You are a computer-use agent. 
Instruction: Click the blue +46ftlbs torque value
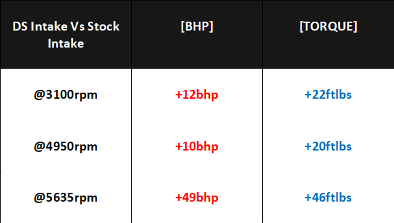328,198
